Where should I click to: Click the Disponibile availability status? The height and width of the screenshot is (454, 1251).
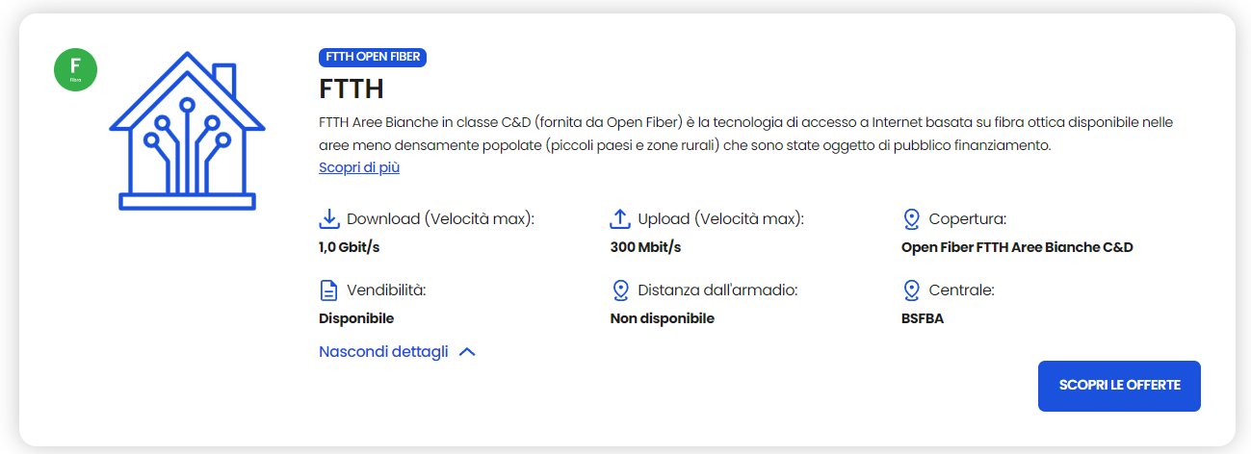(356, 318)
